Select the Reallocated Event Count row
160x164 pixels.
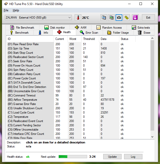tap(71, 121)
